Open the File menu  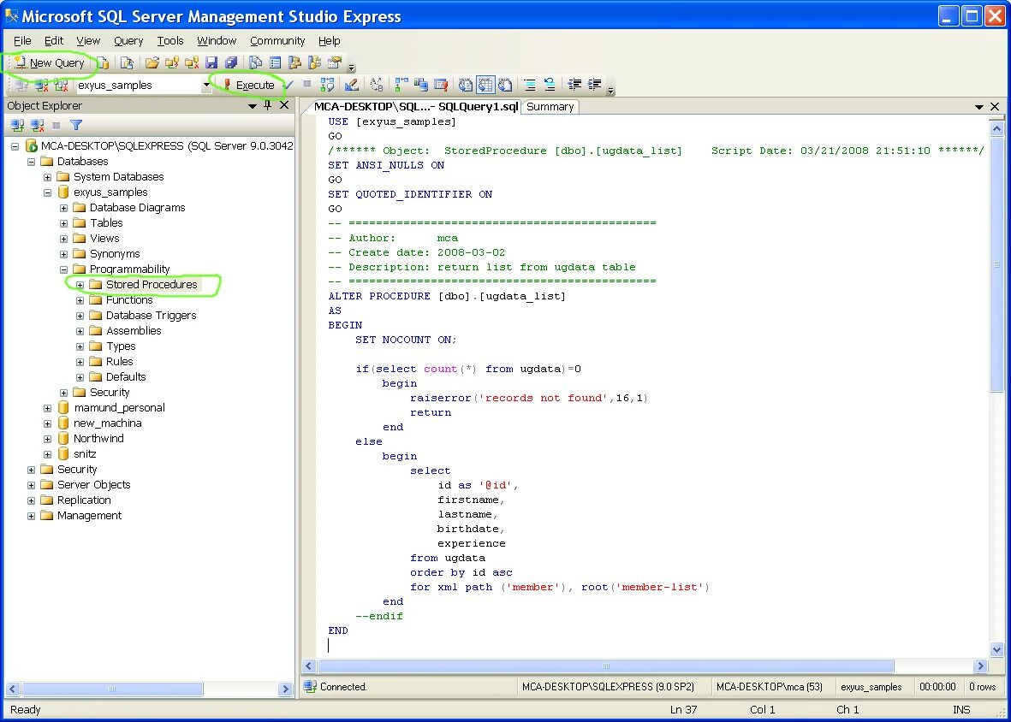[x=22, y=40]
